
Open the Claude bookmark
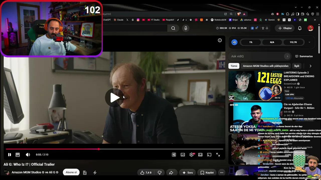point(118,20)
